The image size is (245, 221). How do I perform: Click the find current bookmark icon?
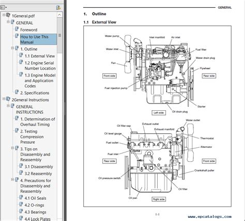[x=58, y=7]
